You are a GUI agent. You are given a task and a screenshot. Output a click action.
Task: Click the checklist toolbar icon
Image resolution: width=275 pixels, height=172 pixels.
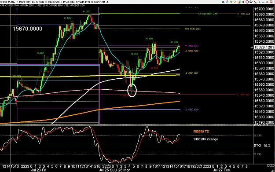[251, 2]
